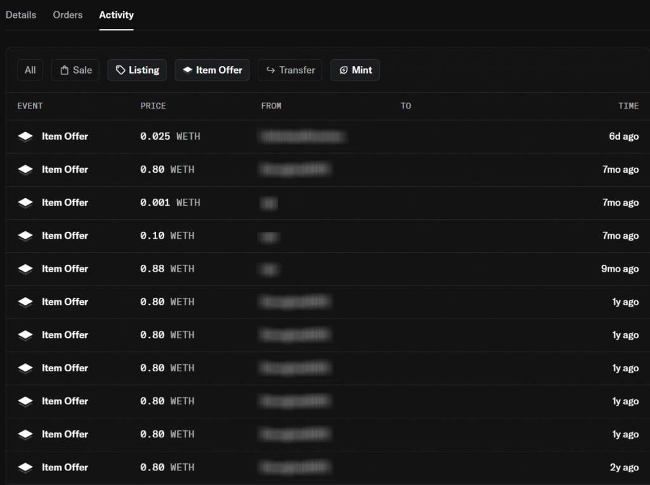Click the offer icon on 0.10 WETH row
650x485 pixels.
coord(25,236)
